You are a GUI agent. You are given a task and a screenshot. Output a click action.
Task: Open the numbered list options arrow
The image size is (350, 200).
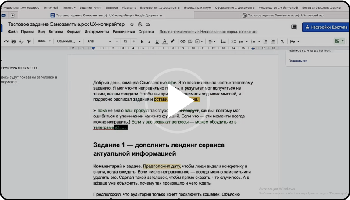tap(259, 41)
